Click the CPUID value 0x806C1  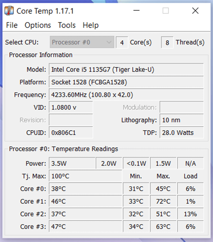tap(71, 133)
